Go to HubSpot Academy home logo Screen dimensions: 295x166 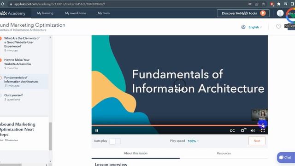(x=12, y=13)
